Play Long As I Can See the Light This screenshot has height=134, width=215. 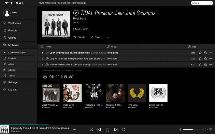click(x=47, y=59)
